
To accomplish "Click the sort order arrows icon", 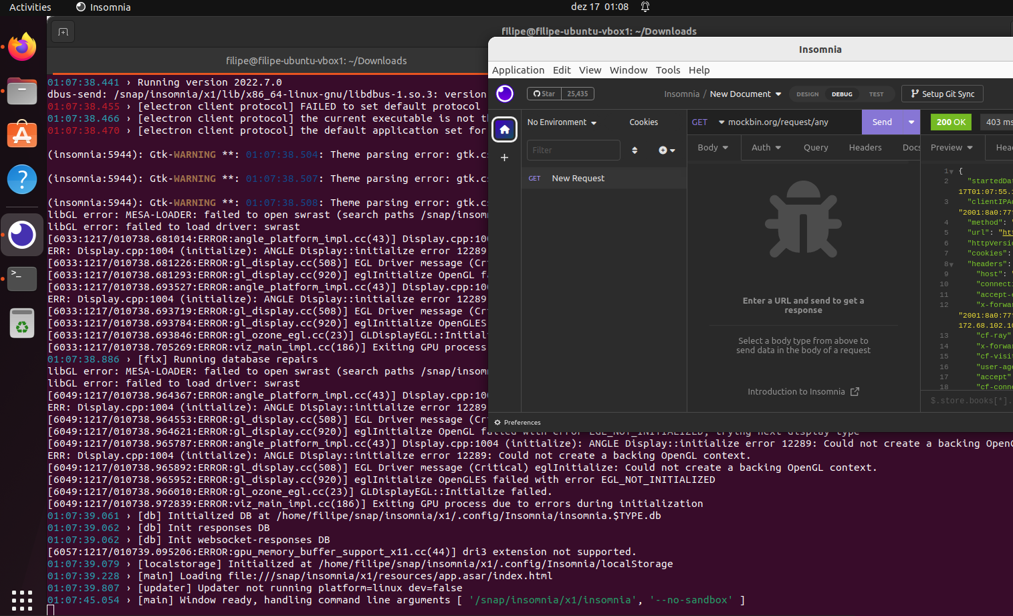I will (635, 150).
